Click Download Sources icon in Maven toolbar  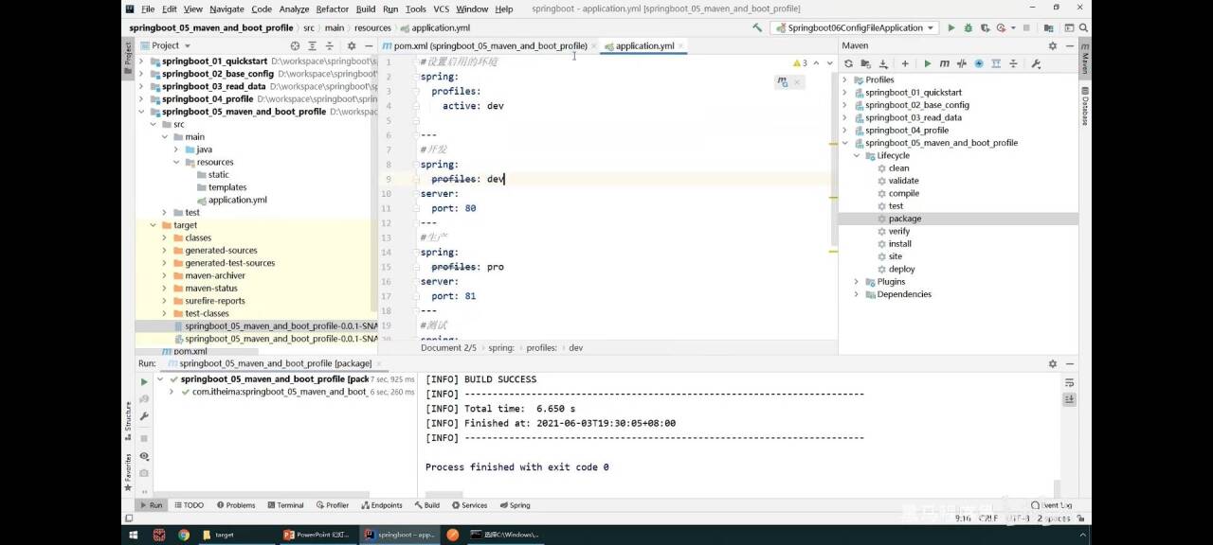[x=883, y=63]
